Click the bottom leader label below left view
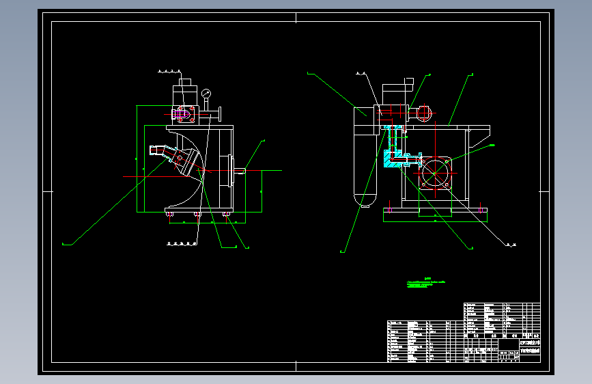The image size is (592, 384). pyautogui.click(x=182, y=244)
